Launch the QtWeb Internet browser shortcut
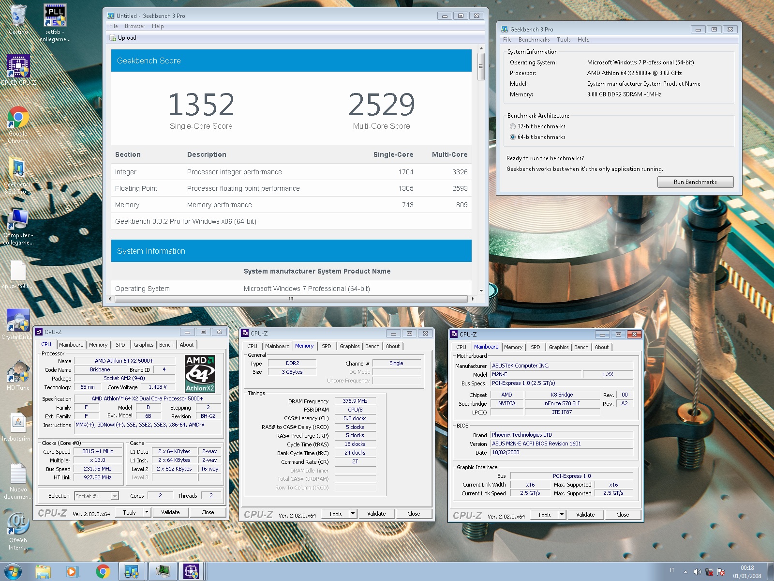Screen dimensions: 774x581 tap(18, 531)
